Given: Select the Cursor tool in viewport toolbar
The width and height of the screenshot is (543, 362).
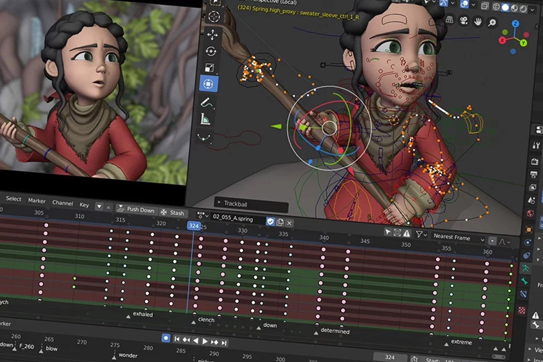Looking at the screenshot, I should [214, 17].
